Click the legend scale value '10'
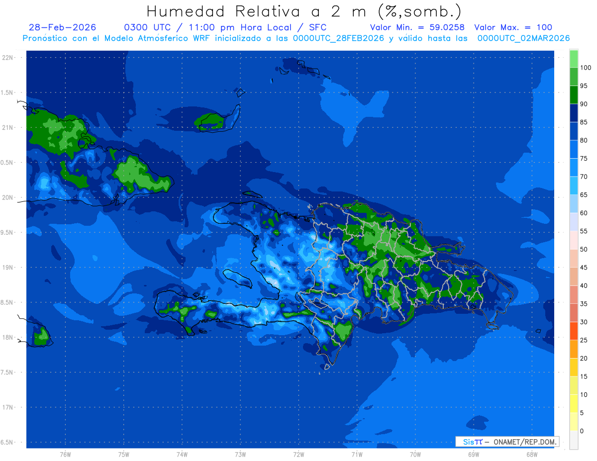597x461 pixels. point(584,395)
